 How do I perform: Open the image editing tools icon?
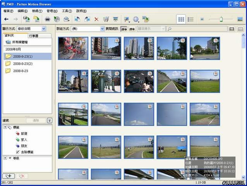point(106,19)
